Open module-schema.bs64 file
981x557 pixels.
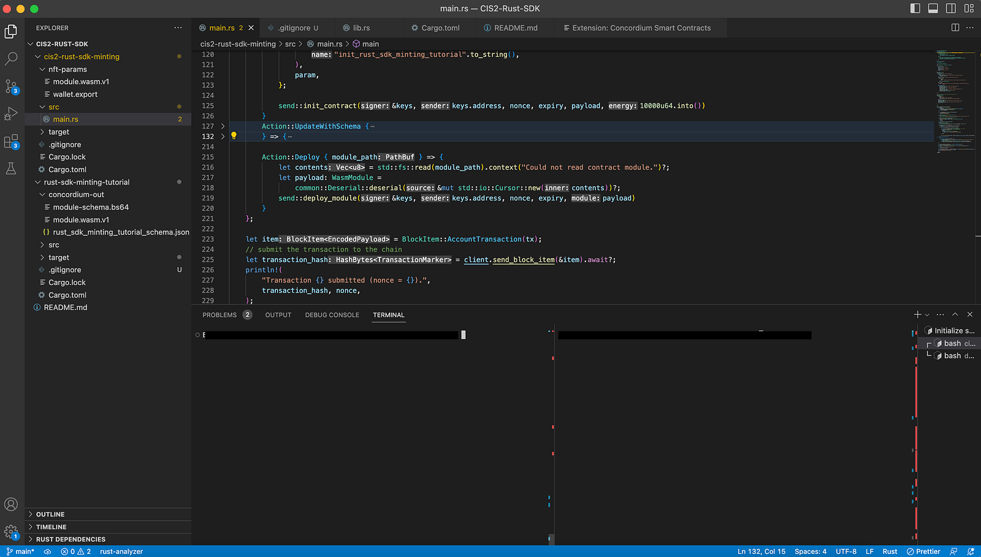[108, 207]
